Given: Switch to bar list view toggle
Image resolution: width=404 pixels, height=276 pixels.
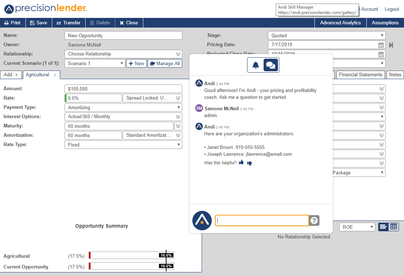Looking at the screenshot, I should [383, 227].
